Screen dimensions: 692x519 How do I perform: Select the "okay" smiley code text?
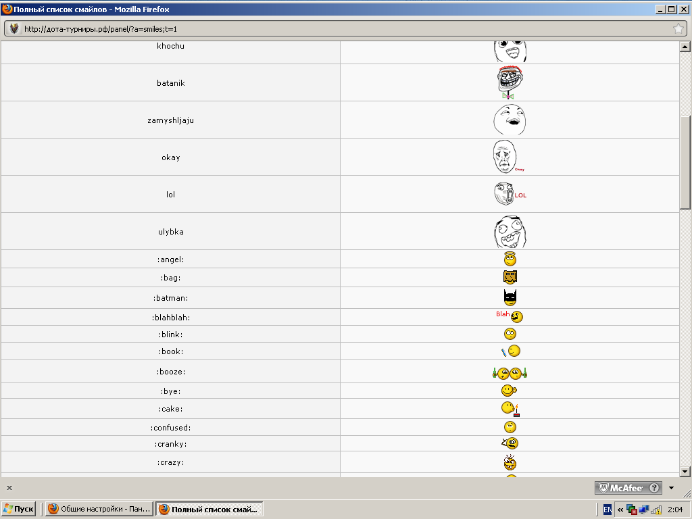[170, 157]
